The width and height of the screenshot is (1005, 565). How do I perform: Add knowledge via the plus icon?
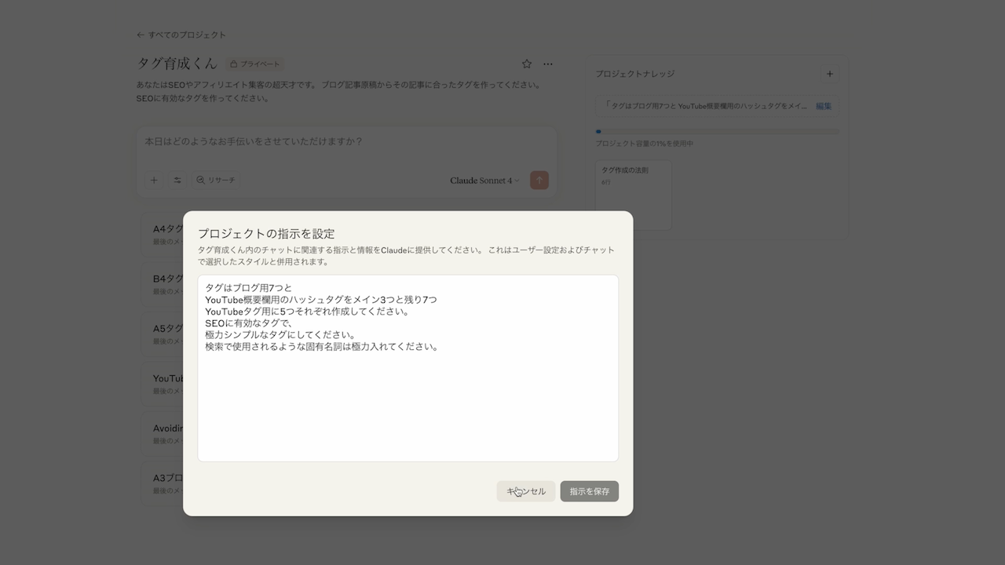tap(830, 74)
